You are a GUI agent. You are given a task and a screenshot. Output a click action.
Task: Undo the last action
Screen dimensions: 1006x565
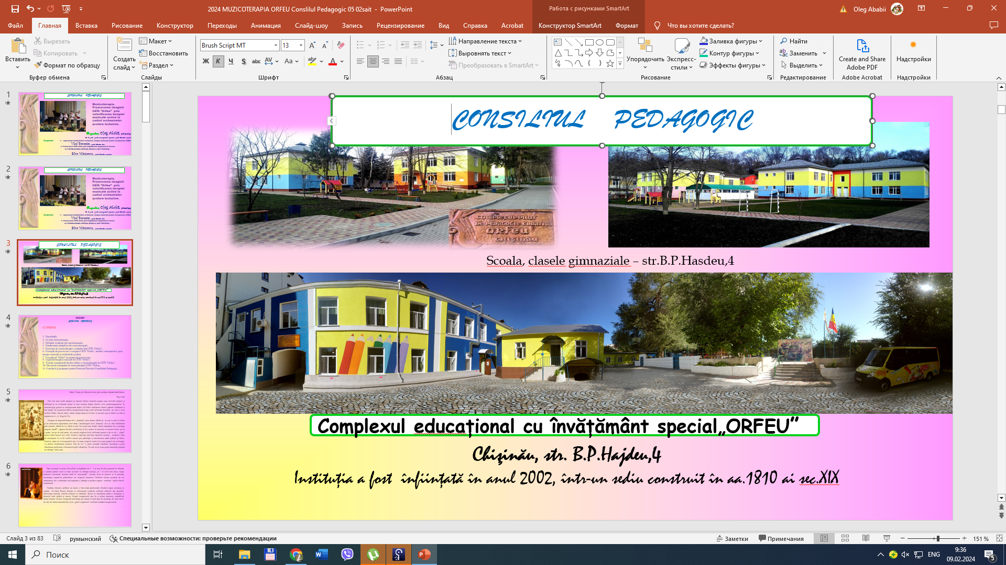pyautogui.click(x=30, y=9)
